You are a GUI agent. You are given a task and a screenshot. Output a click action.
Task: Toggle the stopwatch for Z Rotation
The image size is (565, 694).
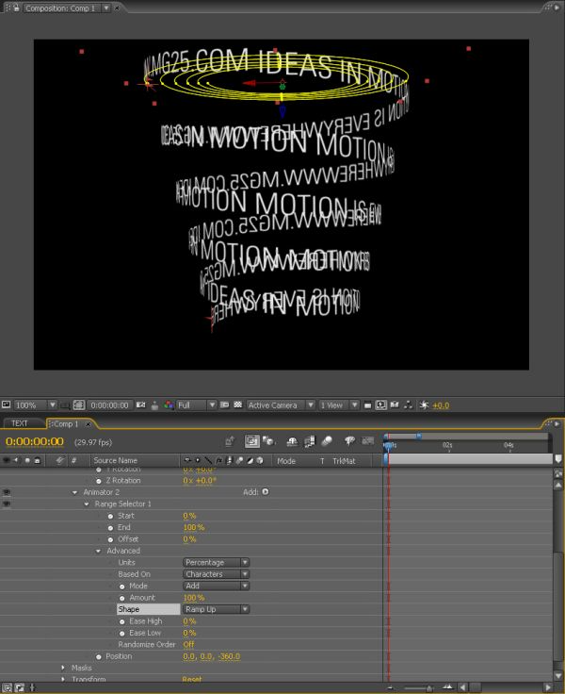pos(99,481)
